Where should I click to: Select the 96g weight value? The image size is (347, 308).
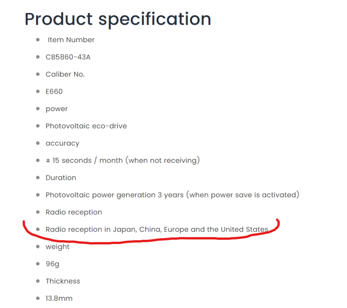coord(52,264)
